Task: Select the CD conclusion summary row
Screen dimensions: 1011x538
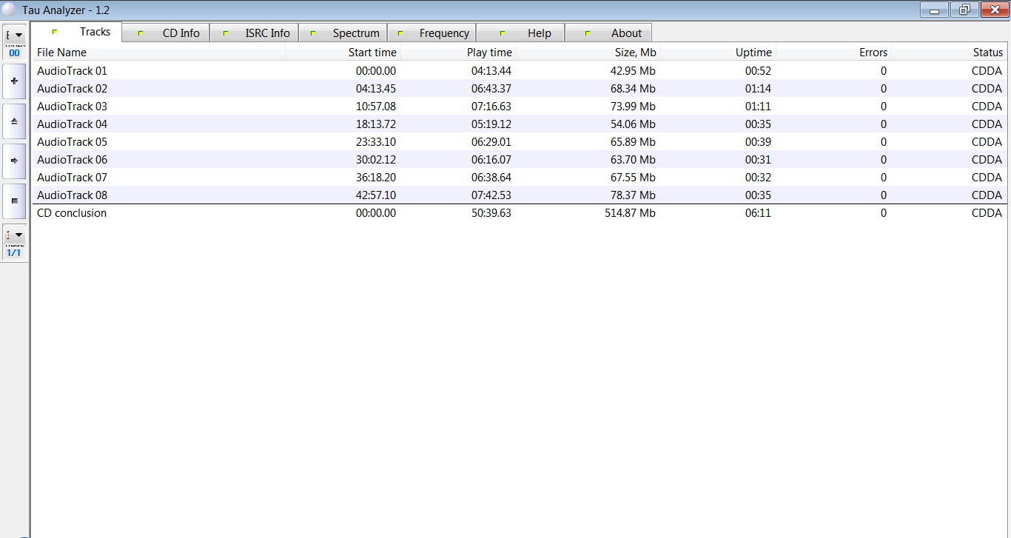Action: [72, 213]
